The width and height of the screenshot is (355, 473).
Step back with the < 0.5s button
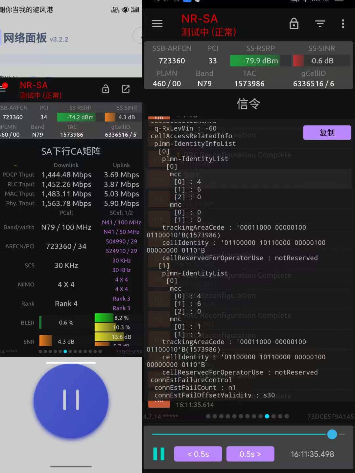[198, 454]
